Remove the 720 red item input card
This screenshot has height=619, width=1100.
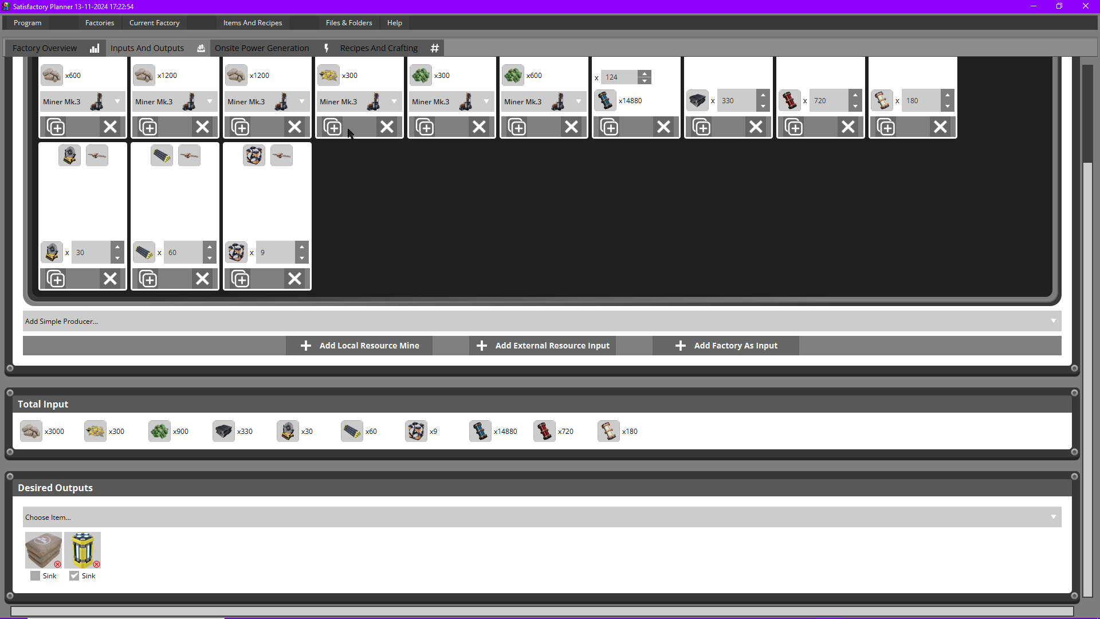pyautogui.click(x=848, y=127)
